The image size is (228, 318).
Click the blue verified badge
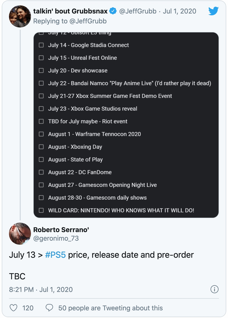pos(113,11)
